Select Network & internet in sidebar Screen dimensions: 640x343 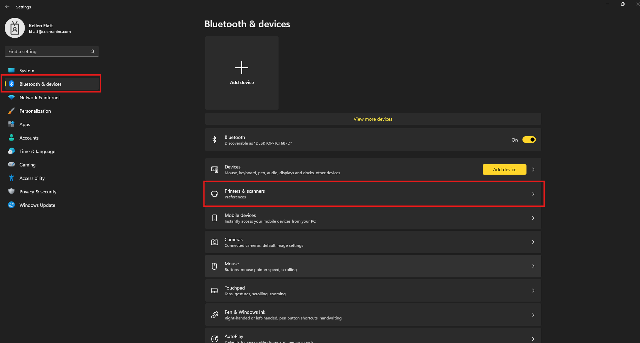click(x=52, y=98)
